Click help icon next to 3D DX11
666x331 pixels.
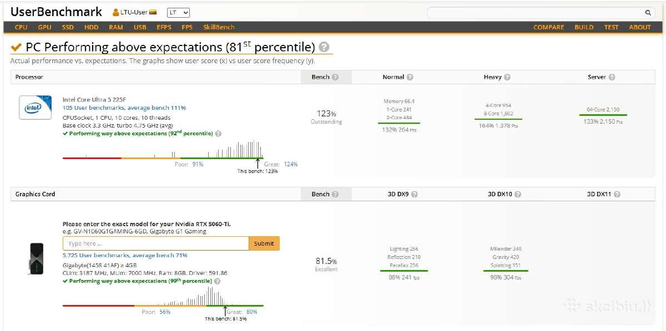point(617,194)
